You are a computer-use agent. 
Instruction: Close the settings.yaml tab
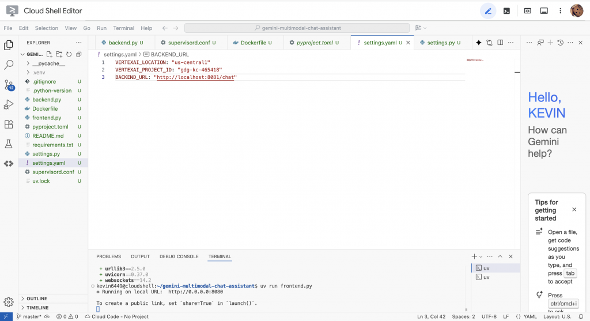408,43
